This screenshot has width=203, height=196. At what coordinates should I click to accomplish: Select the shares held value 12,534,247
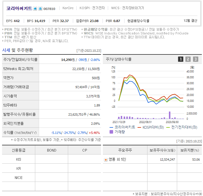(167, 160)
